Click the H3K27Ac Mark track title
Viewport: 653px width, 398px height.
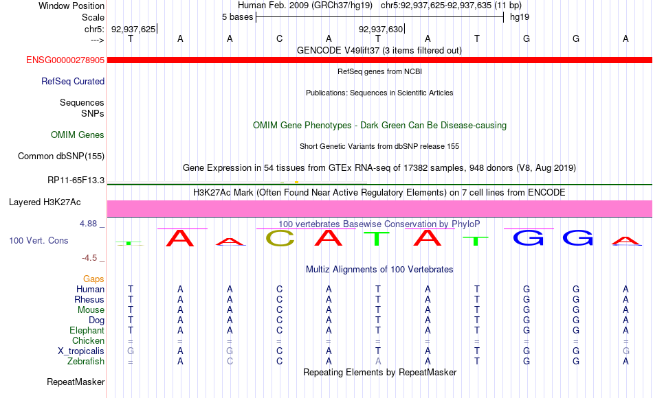click(x=379, y=193)
